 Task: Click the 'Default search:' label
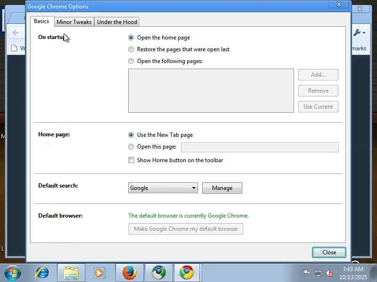tap(58, 186)
